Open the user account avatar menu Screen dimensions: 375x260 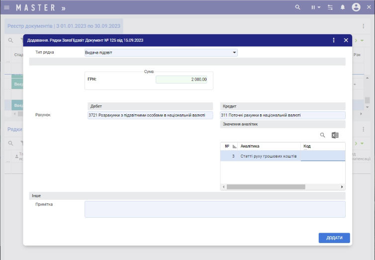(x=356, y=7)
